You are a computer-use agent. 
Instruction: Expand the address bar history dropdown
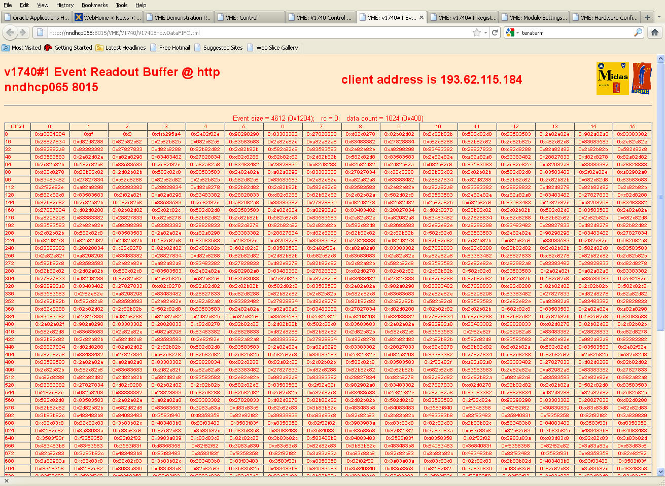[x=485, y=32]
